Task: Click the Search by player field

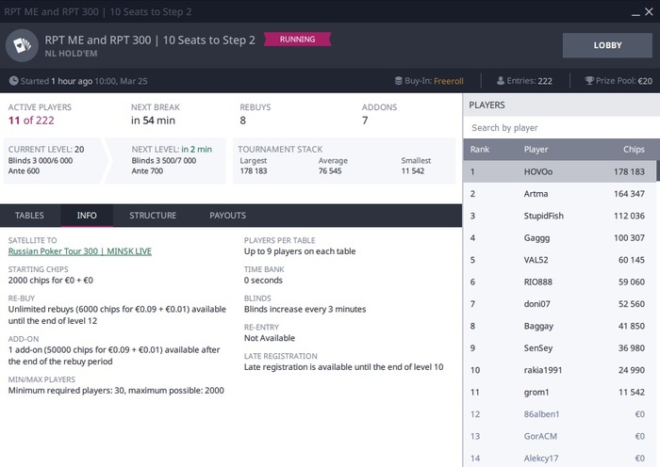Action: tap(561, 127)
